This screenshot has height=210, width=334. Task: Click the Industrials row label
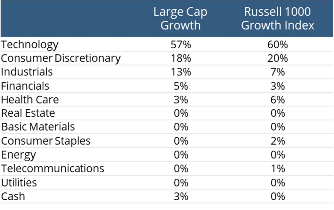(27, 72)
